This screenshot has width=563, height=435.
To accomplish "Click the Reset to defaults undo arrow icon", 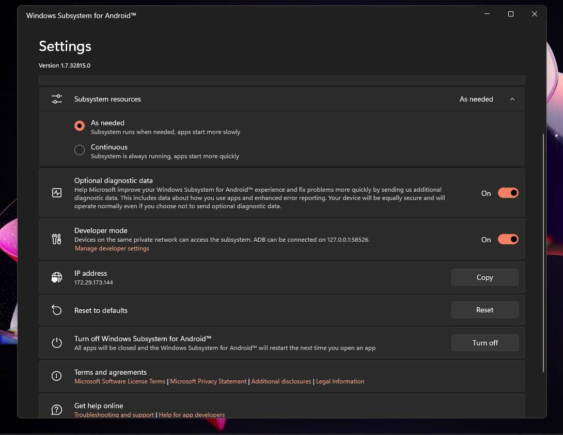I will 56,310.
